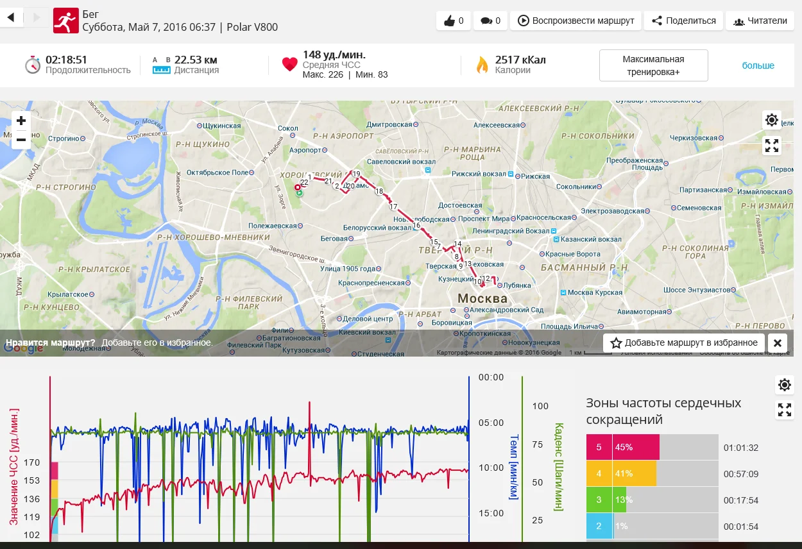
Task: Click the zone 5 time 01:01:32
Action: [x=741, y=448]
